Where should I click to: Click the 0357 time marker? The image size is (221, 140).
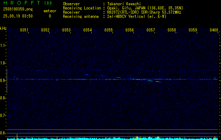pos(151,30)
